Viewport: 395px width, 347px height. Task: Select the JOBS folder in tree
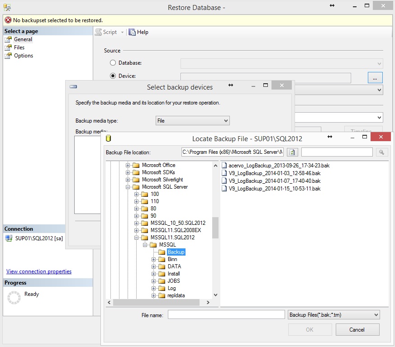click(174, 281)
